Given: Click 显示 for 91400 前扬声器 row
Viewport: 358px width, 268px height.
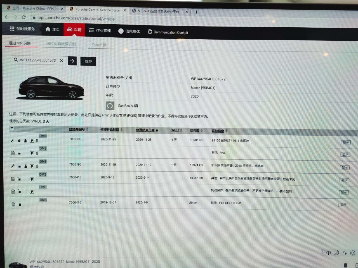Looking at the screenshot, I should (345, 167).
